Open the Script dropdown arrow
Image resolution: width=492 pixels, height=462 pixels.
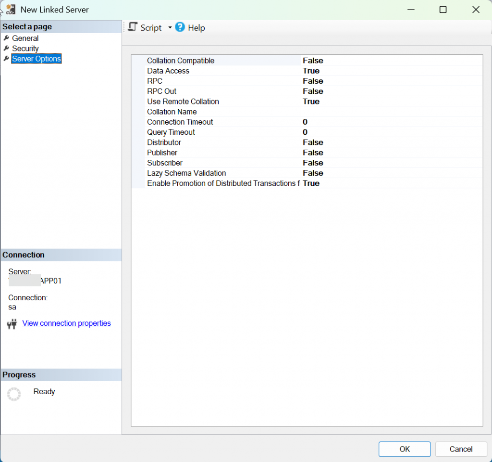click(170, 28)
